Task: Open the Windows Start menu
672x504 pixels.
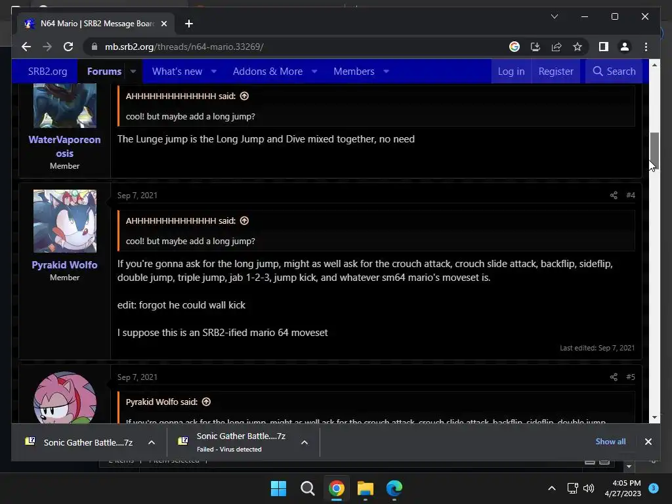Action: click(278, 488)
